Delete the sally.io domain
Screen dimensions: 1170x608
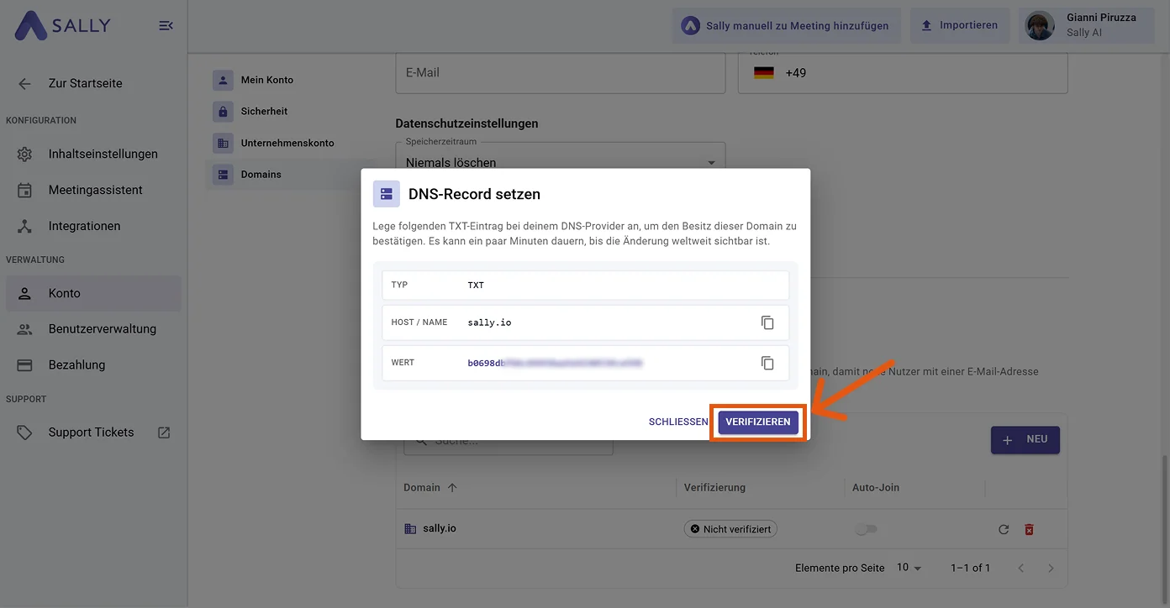tap(1029, 529)
